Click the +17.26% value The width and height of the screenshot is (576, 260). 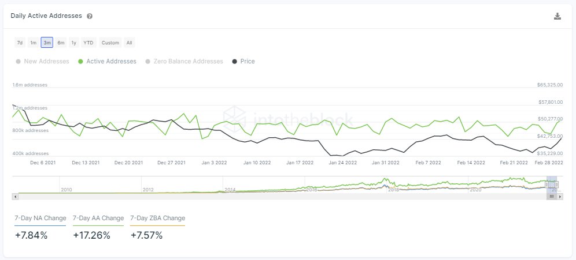click(92, 235)
